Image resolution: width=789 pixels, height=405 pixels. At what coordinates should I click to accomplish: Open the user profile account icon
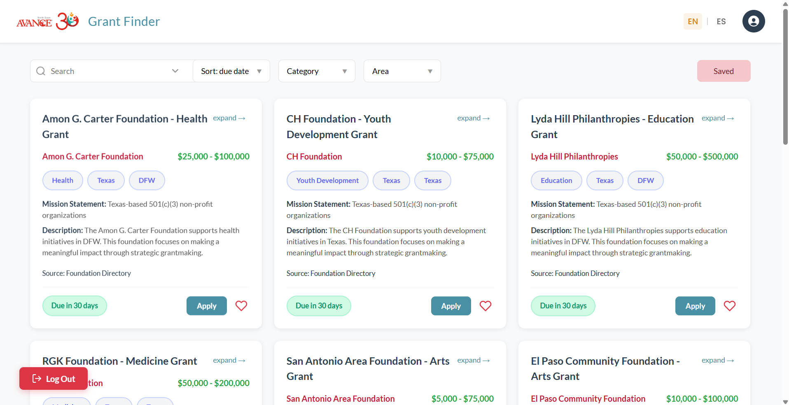coord(753,21)
